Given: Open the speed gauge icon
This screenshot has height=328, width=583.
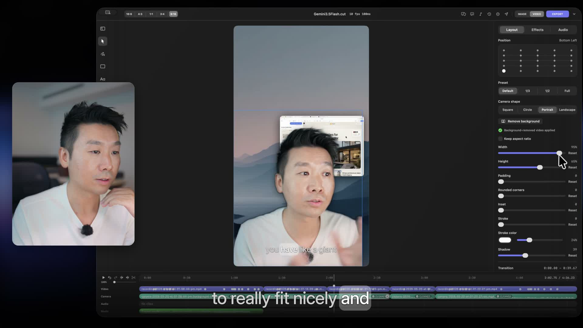Looking at the screenshot, I should (x=498, y=14).
